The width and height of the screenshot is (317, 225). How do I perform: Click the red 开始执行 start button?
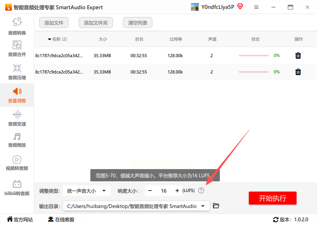coord(273,198)
